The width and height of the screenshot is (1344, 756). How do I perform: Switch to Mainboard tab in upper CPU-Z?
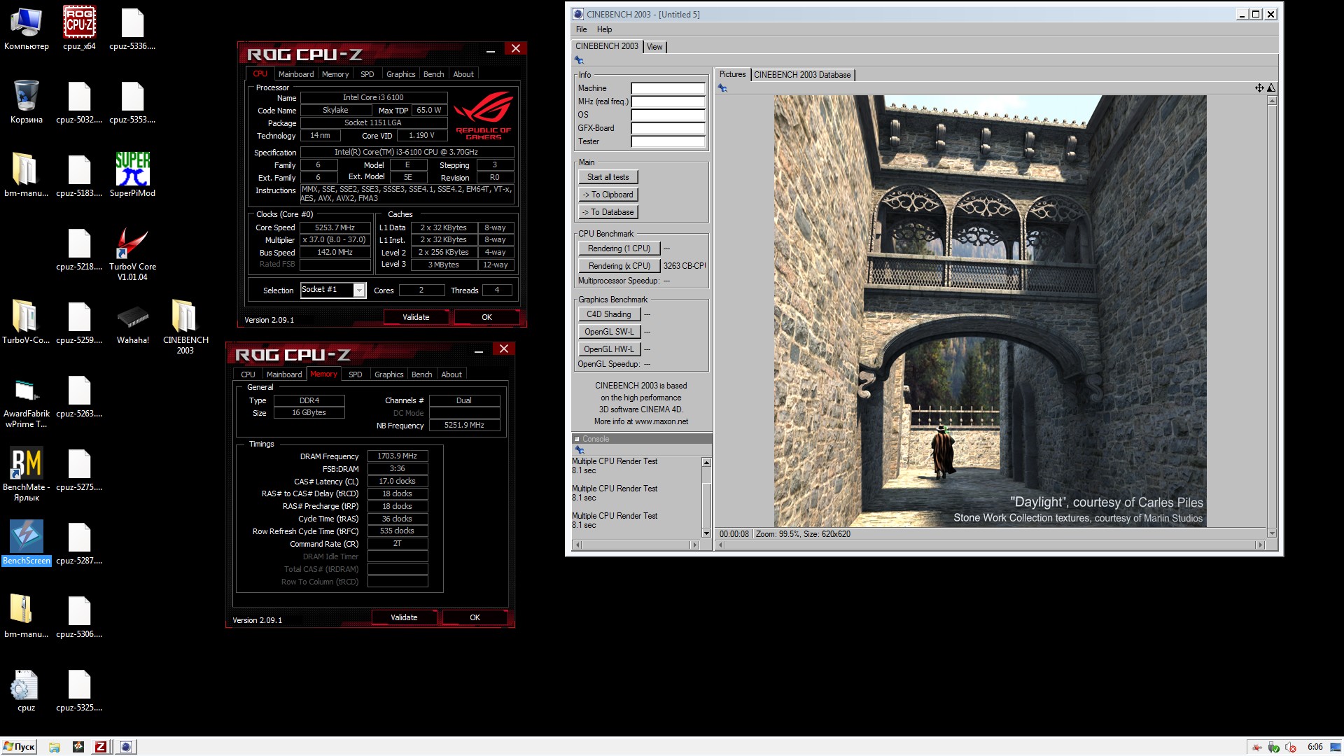pyautogui.click(x=296, y=74)
